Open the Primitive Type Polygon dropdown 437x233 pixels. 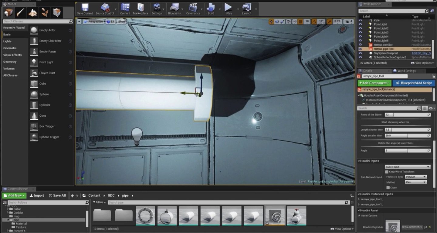coord(416,177)
